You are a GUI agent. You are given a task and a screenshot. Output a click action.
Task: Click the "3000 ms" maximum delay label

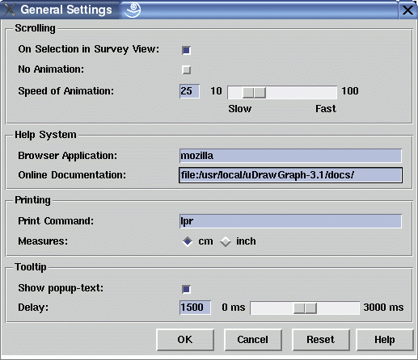coord(383,308)
